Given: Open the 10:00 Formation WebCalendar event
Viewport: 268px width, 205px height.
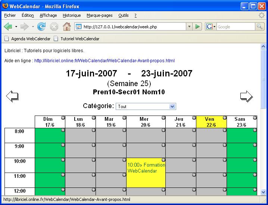Looking at the screenshot, I should point(146,168).
